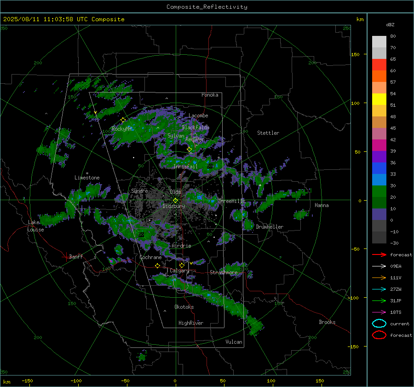Screen dimensions: 414x387
Task: Click the yellow diamond marker near RockyMH
Action: pos(123,120)
